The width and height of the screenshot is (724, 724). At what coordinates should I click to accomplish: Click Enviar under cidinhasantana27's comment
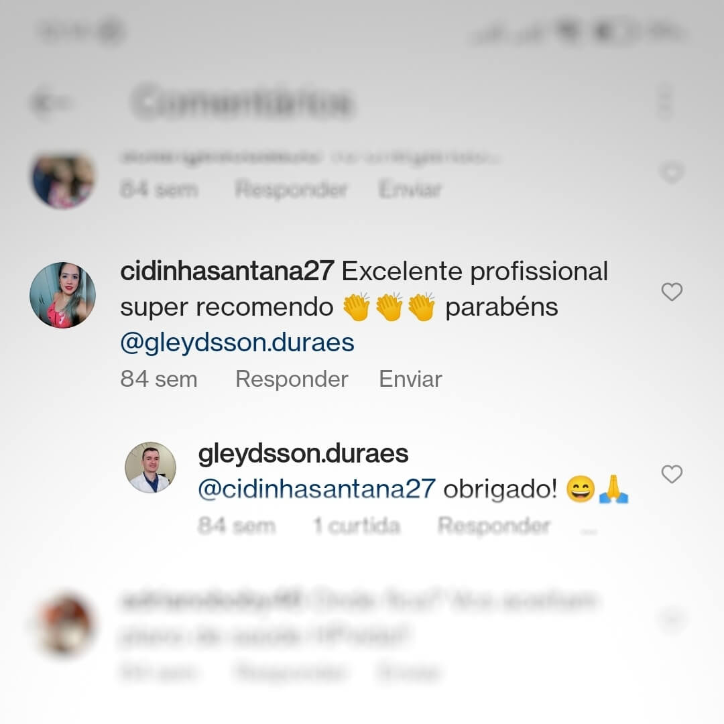(410, 379)
